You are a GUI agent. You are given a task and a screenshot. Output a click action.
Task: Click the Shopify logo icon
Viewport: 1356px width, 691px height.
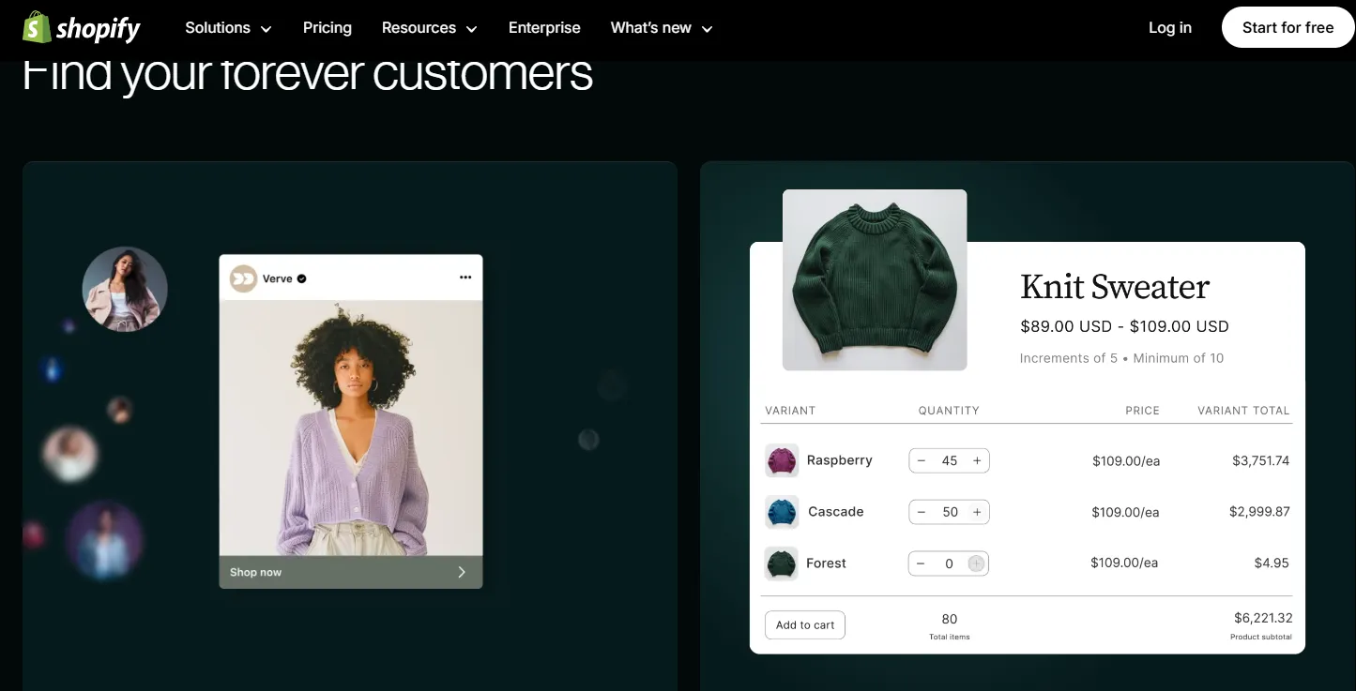(35, 27)
